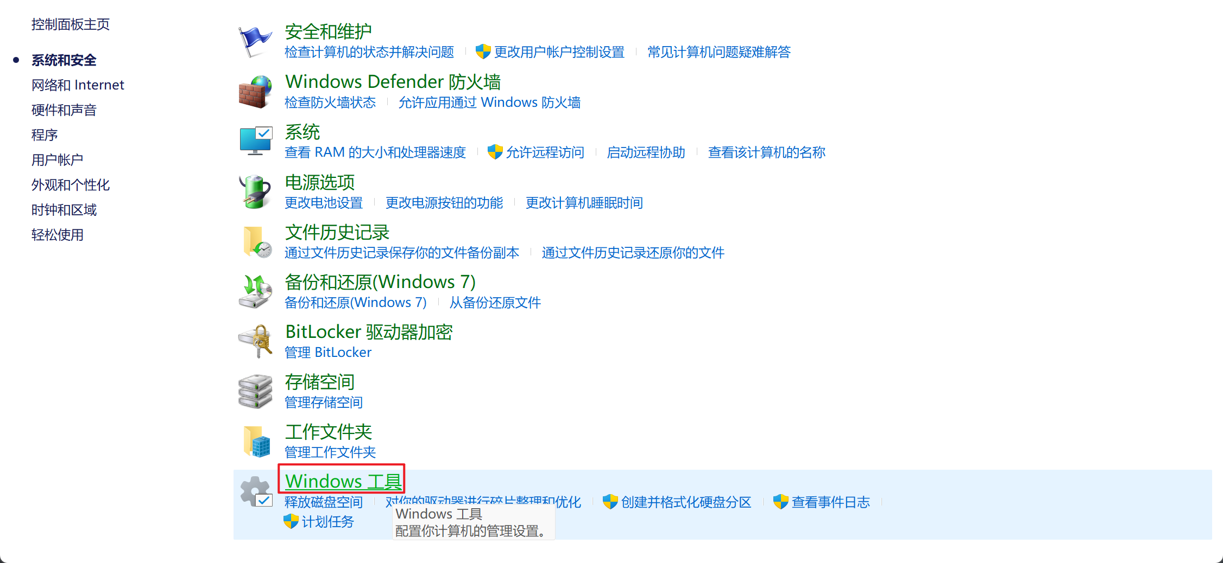
Task: Click the File History folder clock icon
Action: [x=256, y=241]
